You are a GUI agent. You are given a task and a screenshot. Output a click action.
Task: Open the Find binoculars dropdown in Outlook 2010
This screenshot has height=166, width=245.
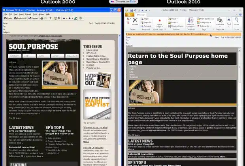[x=229, y=22]
